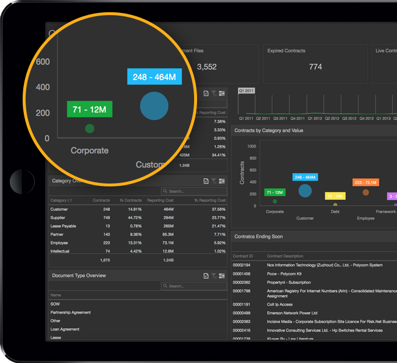Select Q3 2011 on the timeline axis
The height and width of the screenshot is (363, 397).
point(280,118)
